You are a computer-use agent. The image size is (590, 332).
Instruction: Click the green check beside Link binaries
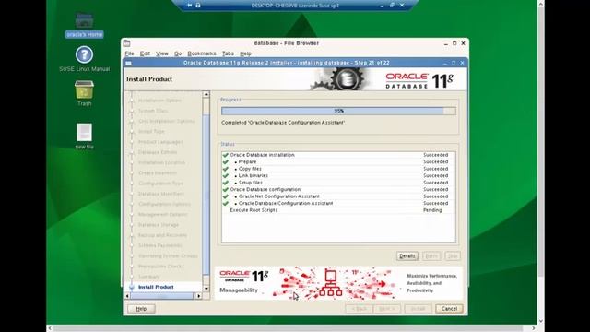(225, 175)
